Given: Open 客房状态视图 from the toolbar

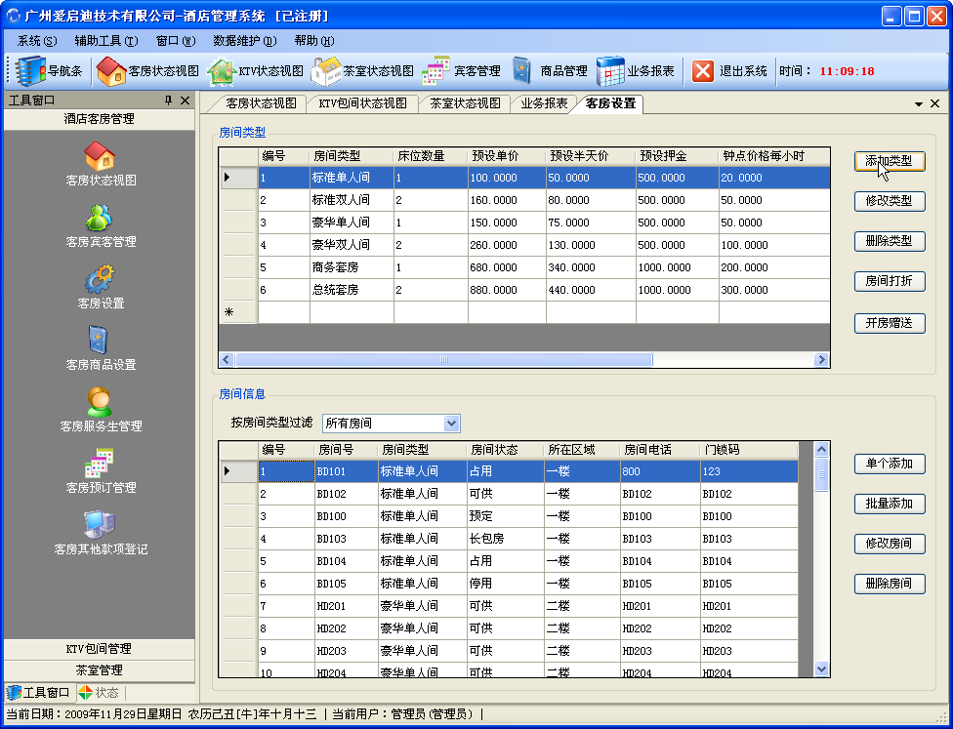Looking at the screenshot, I should click(147, 71).
